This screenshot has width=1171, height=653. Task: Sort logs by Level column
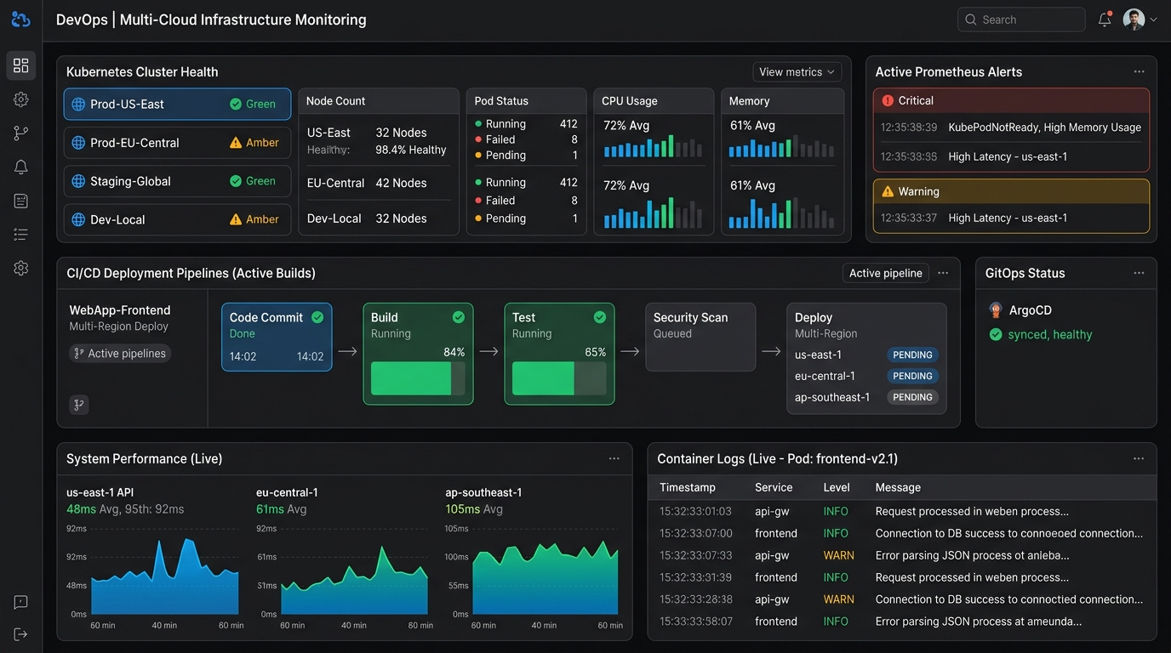(837, 487)
